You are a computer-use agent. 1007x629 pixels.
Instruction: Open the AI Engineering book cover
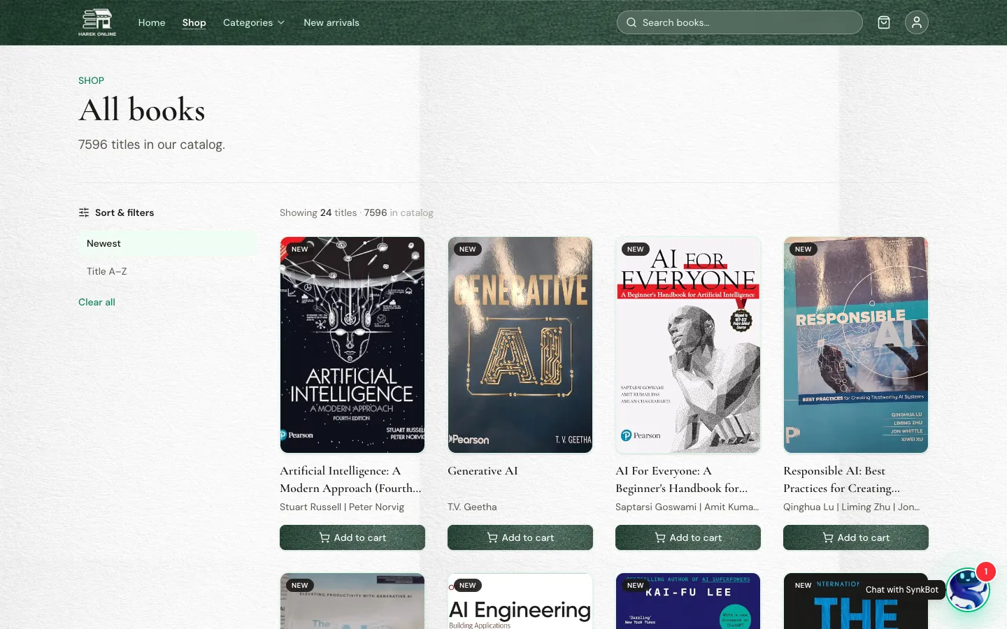[x=520, y=601]
